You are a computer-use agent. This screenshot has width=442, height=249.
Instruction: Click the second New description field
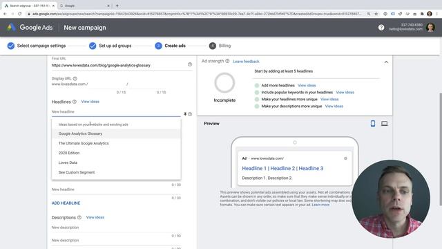[x=116, y=241]
